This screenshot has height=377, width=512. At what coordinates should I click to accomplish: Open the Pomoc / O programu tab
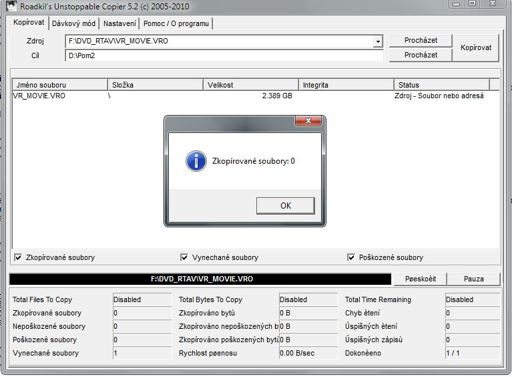(x=176, y=23)
